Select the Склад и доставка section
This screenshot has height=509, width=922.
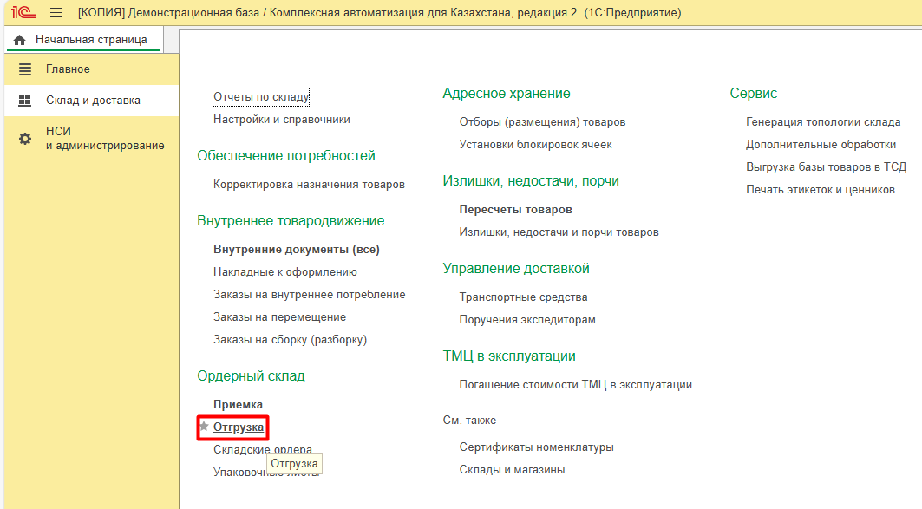click(x=91, y=101)
